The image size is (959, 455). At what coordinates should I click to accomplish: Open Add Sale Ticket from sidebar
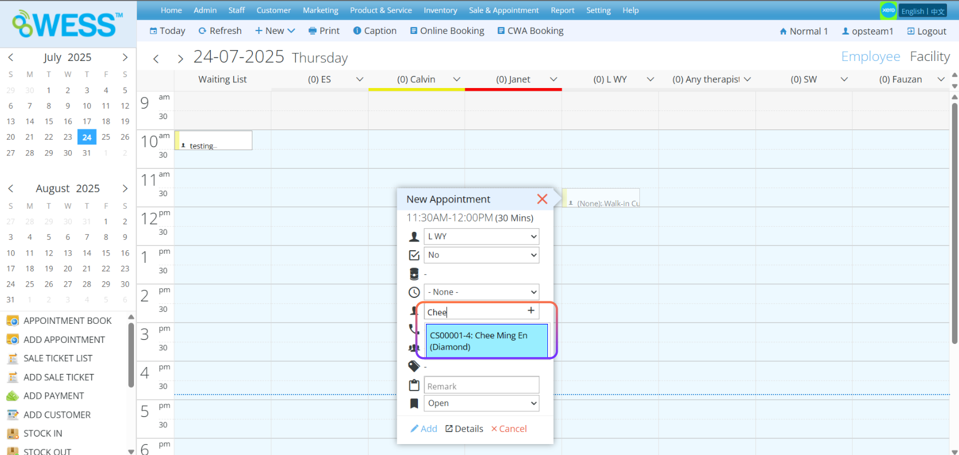(58, 377)
